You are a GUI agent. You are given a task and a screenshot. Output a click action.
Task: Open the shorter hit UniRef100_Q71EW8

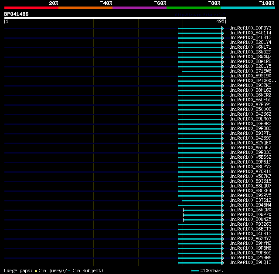tap(250, 71)
